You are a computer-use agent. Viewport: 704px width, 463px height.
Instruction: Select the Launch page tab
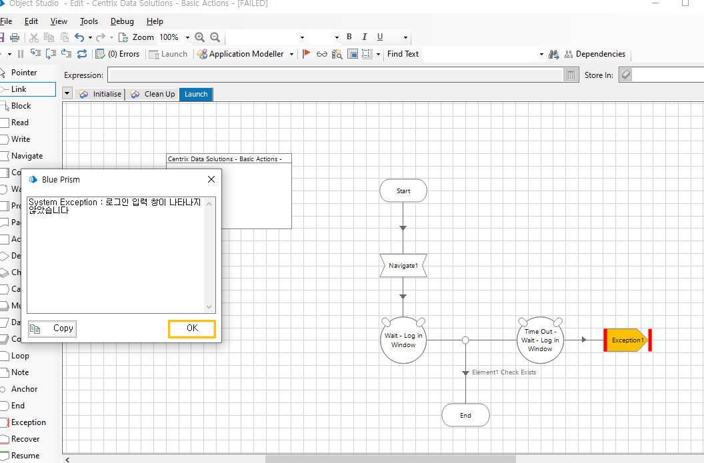pyautogui.click(x=196, y=94)
